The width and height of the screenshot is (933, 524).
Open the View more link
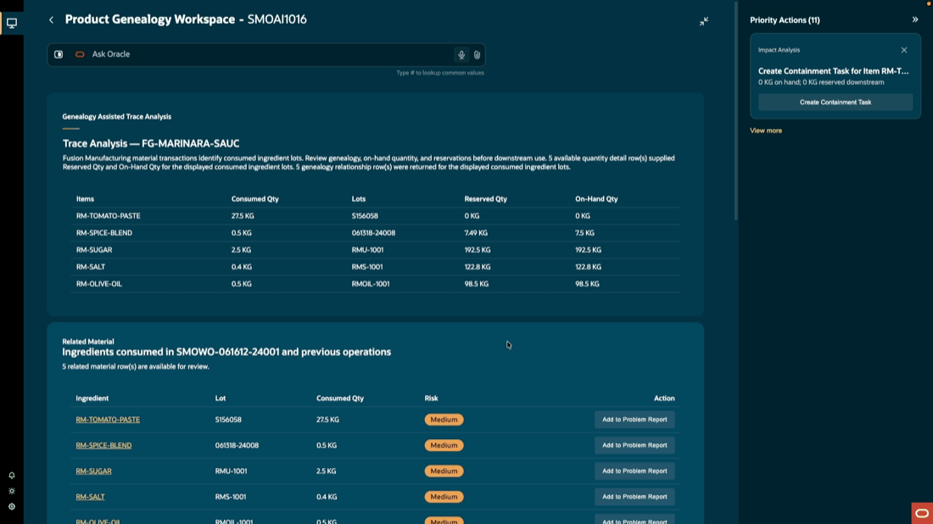[x=766, y=131]
